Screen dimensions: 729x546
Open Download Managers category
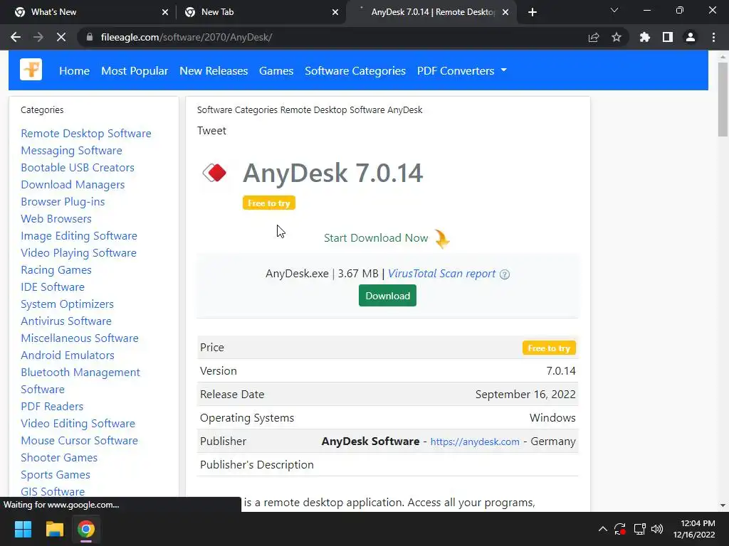point(73,185)
